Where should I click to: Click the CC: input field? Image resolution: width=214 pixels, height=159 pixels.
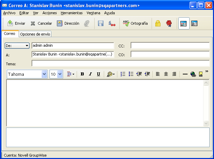click(x=170, y=45)
